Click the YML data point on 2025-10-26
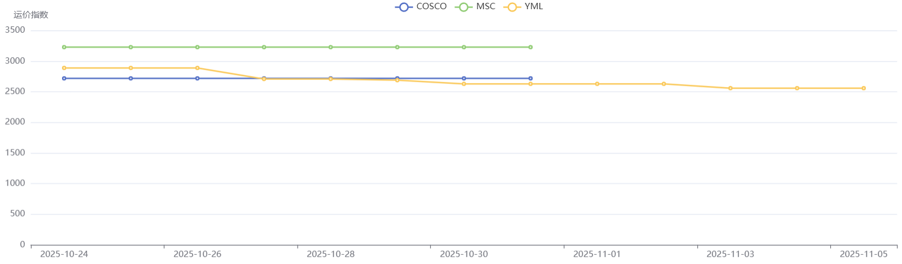The height and width of the screenshot is (264, 902). click(x=198, y=68)
